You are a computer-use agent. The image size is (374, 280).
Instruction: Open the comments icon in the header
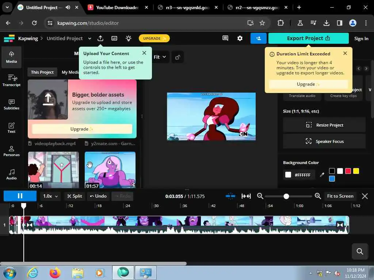tap(225, 38)
